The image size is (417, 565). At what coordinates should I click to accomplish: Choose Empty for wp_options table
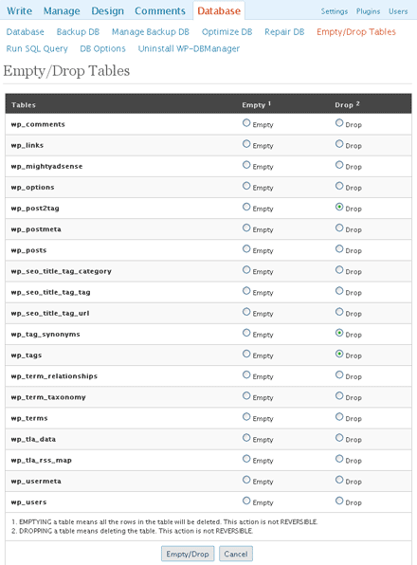246,186
